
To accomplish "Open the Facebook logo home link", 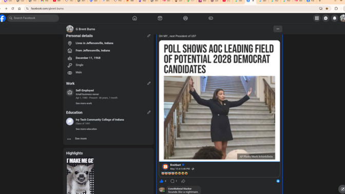I will tap(3, 18).
